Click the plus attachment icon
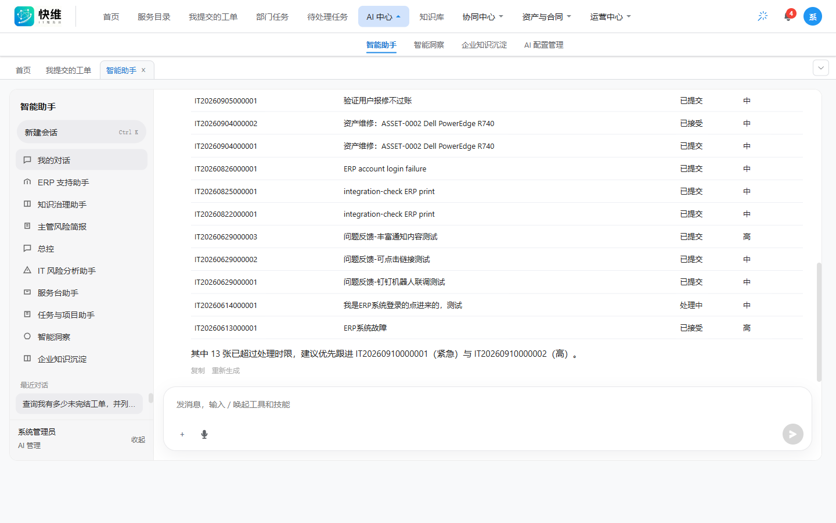Viewport: 836px width, 523px height. click(182, 434)
